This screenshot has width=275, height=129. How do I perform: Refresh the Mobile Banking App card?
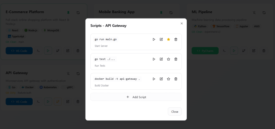171,13
